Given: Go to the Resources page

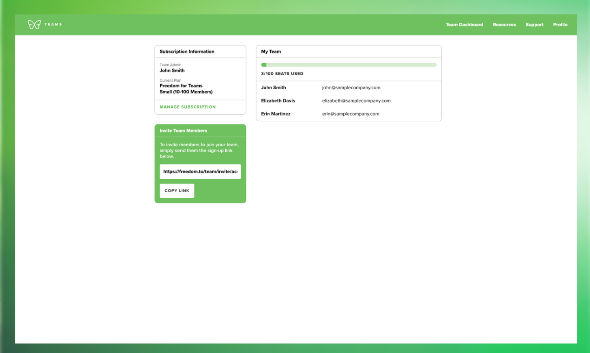Looking at the screenshot, I should pyautogui.click(x=504, y=25).
